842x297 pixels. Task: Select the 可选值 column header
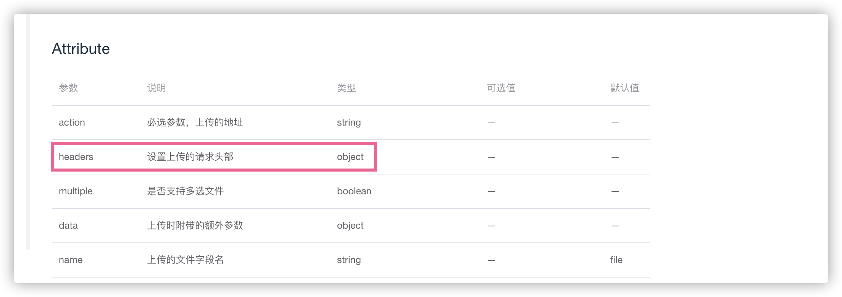coord(501,88)
